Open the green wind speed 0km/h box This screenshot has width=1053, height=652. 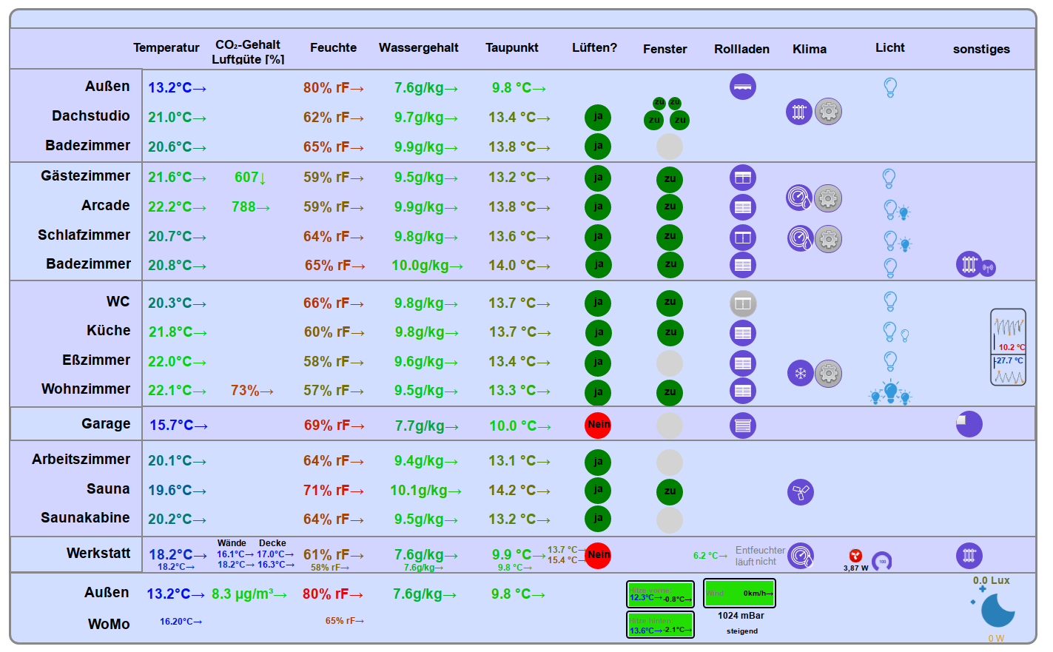pyautogui.click(x=740, y=593)
